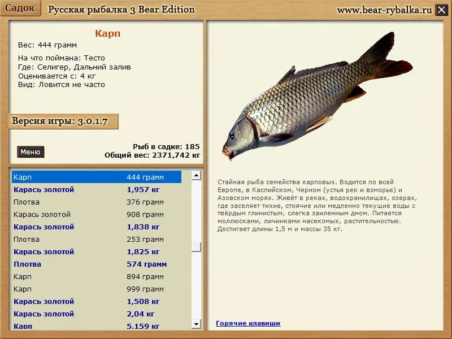
Task: Click the Вид: Ловится не часто line
Action: point(62,85)
